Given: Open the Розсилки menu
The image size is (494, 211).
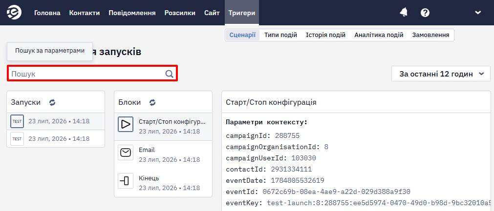Looking at the screenshot, I should tap(180, 13).
